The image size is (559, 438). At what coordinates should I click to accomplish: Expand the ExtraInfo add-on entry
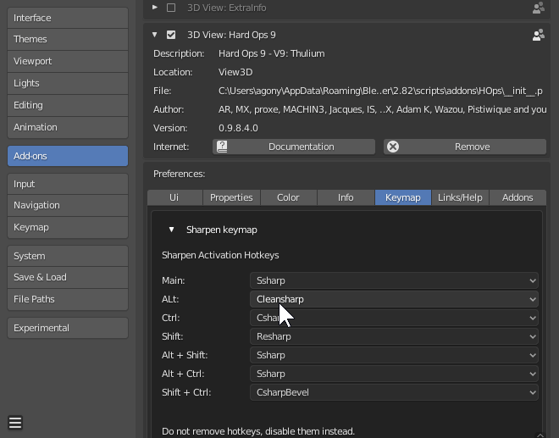point(155,8)
